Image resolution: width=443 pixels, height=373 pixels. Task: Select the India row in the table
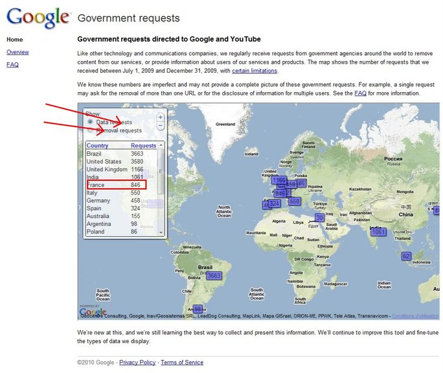click(x=122, y=177)
